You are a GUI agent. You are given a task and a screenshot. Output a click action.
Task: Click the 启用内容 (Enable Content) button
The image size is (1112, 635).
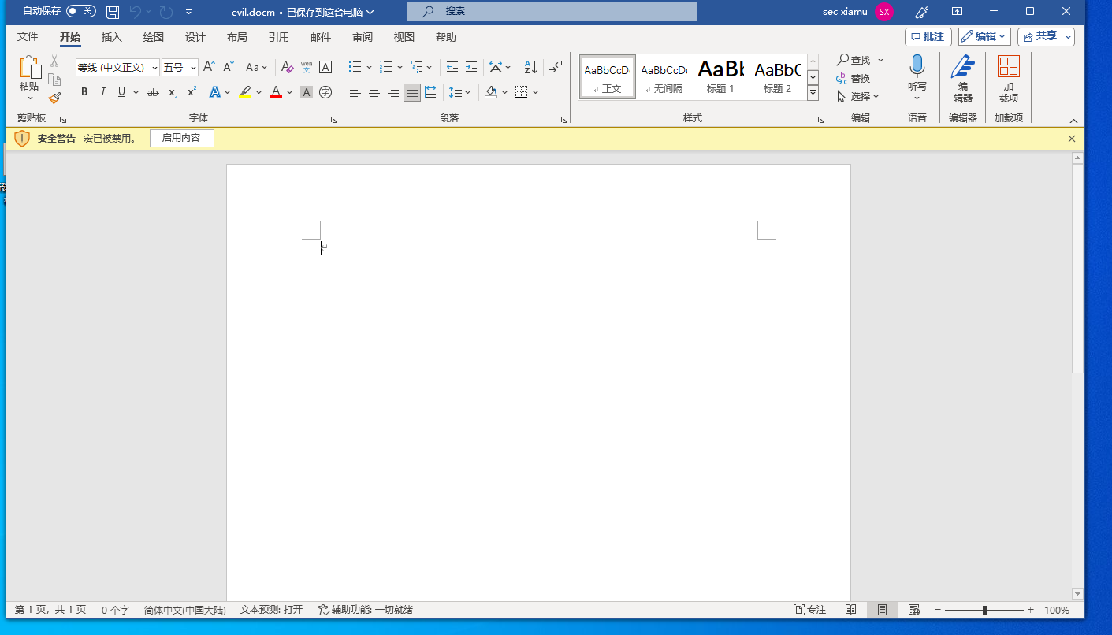click(x=181, y=138)
